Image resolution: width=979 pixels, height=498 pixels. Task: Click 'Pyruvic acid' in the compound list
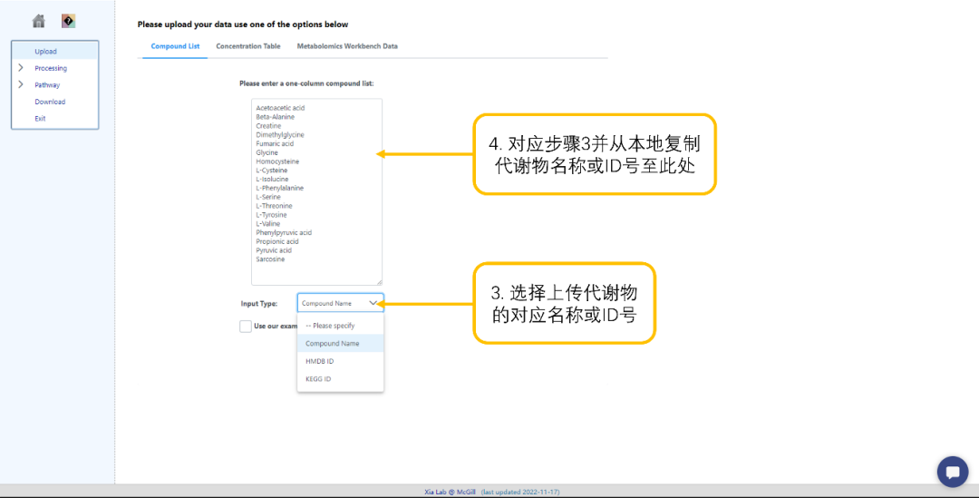tap(274, 250)
